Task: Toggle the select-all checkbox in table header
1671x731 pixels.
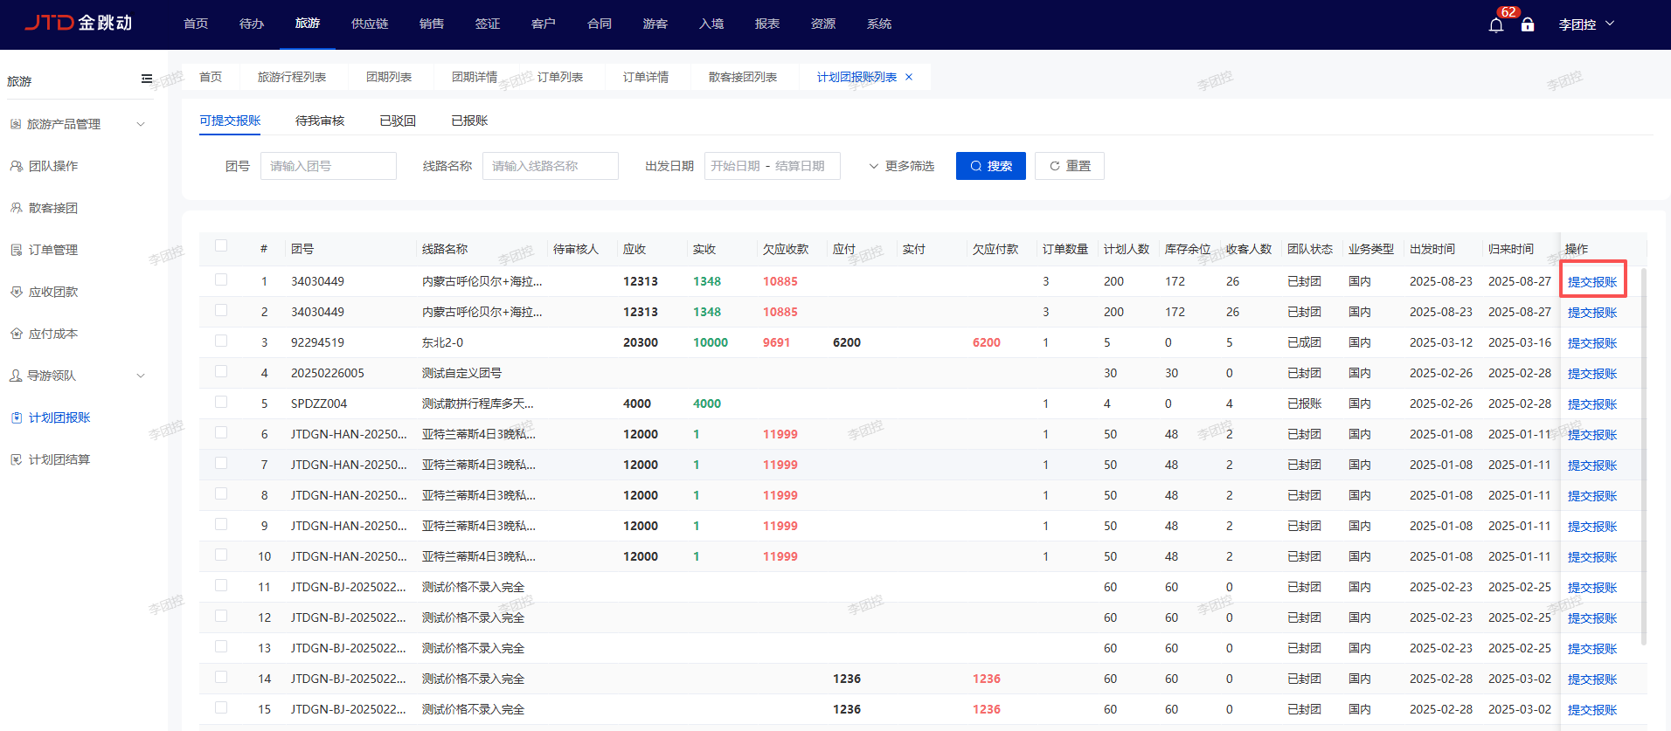Action: pyautogui.click(x=221, y=246)
